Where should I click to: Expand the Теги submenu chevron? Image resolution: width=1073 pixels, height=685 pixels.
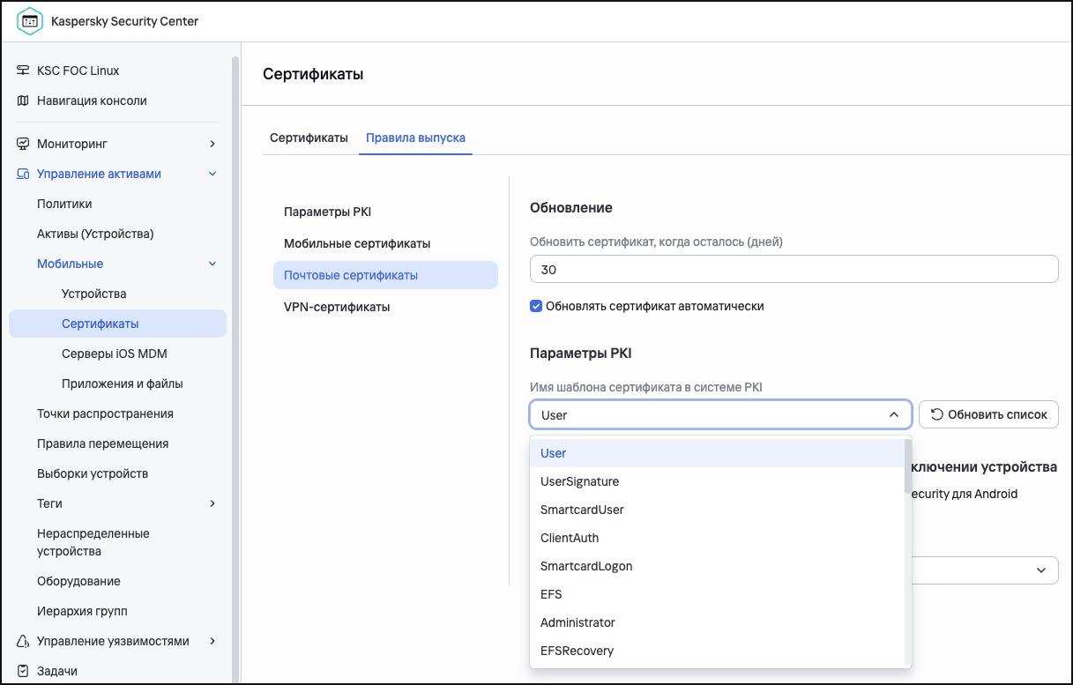tap(212, 503)
